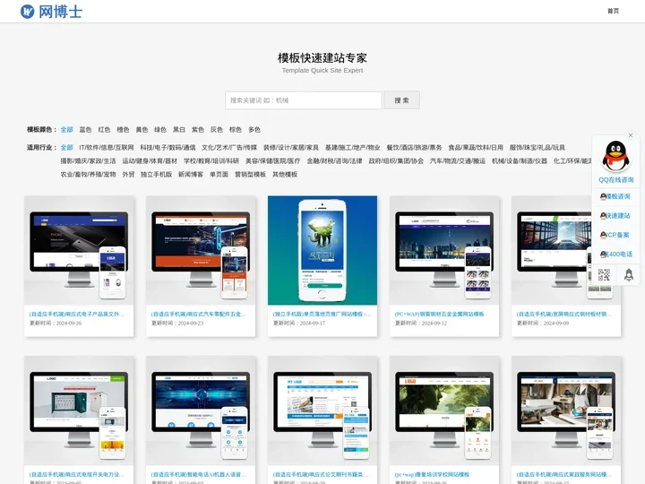Choose 农业/畜牧/养殖/宠物 industry
Image resolution: width=645 pixels, height=484 pixels.
click(x=88, y=175)
